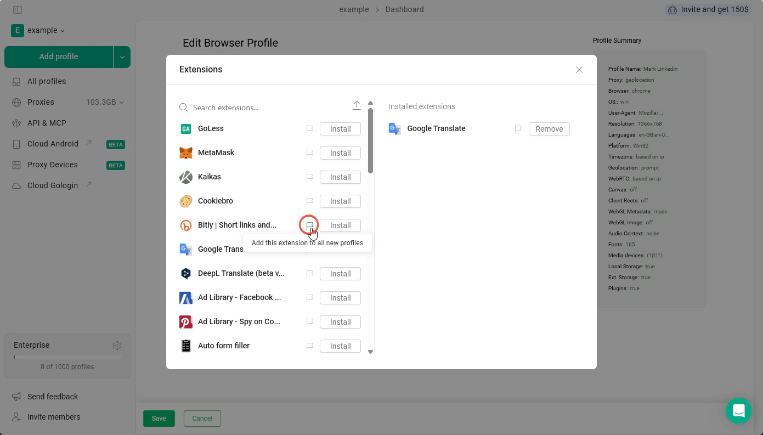Open the Cloud Gologin section

click(52, 185)
